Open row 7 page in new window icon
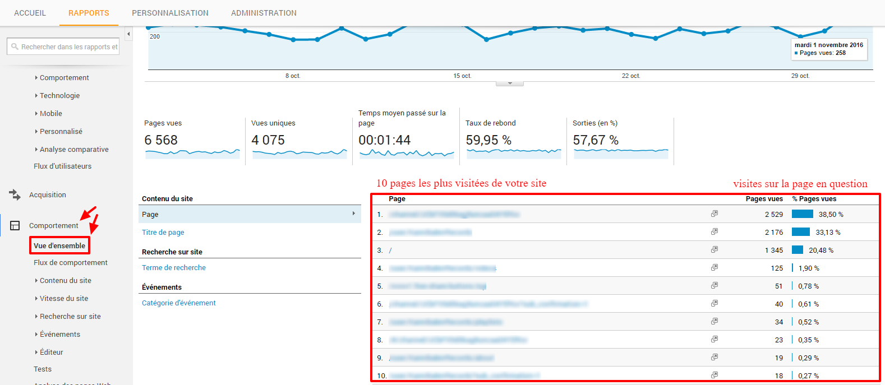 [x=715, y=321]
